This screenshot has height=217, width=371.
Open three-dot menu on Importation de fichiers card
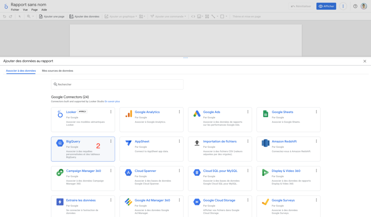(x=248, y=141)
